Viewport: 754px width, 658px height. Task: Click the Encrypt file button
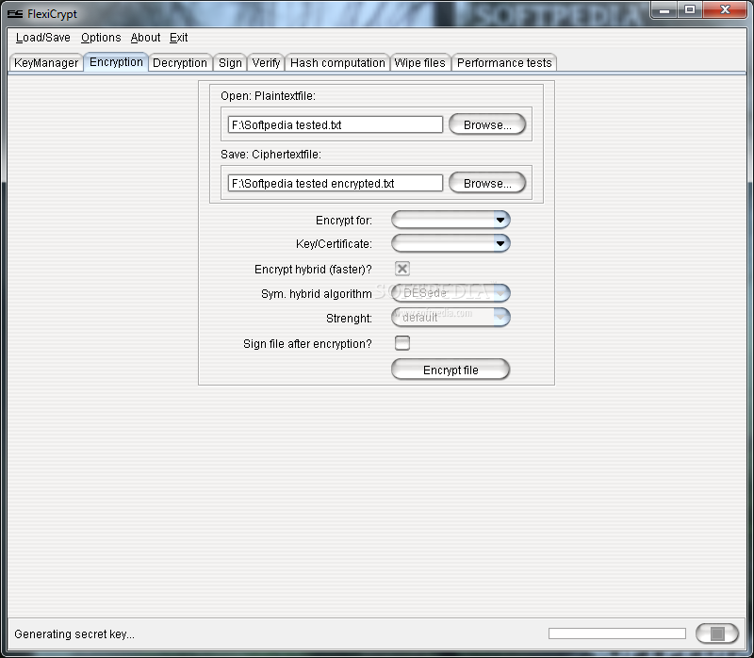(x=451, y=370)
